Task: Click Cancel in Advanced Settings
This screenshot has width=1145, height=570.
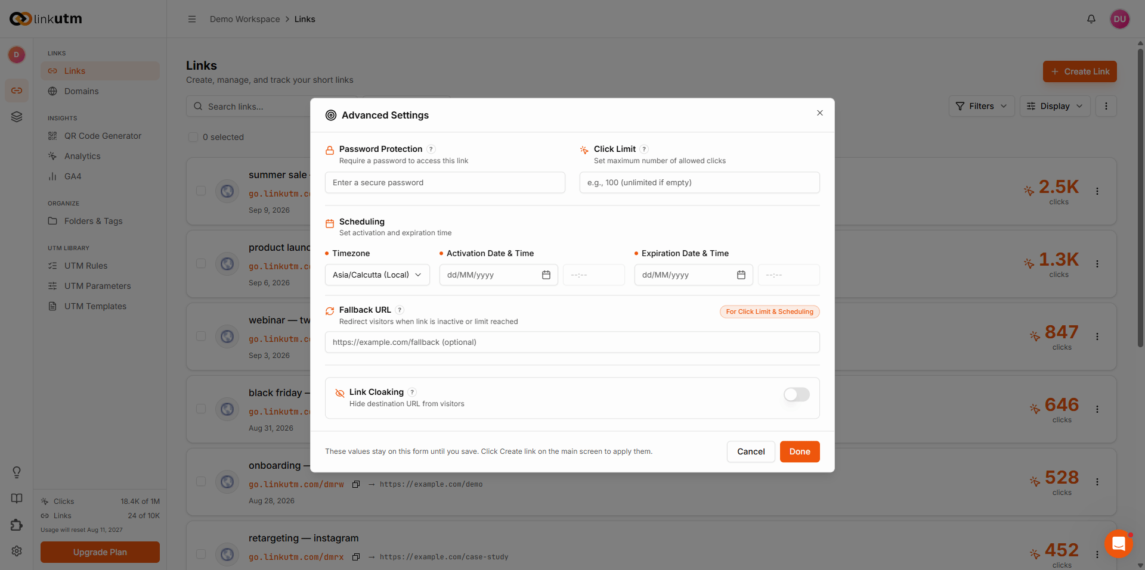Action: 751,452
